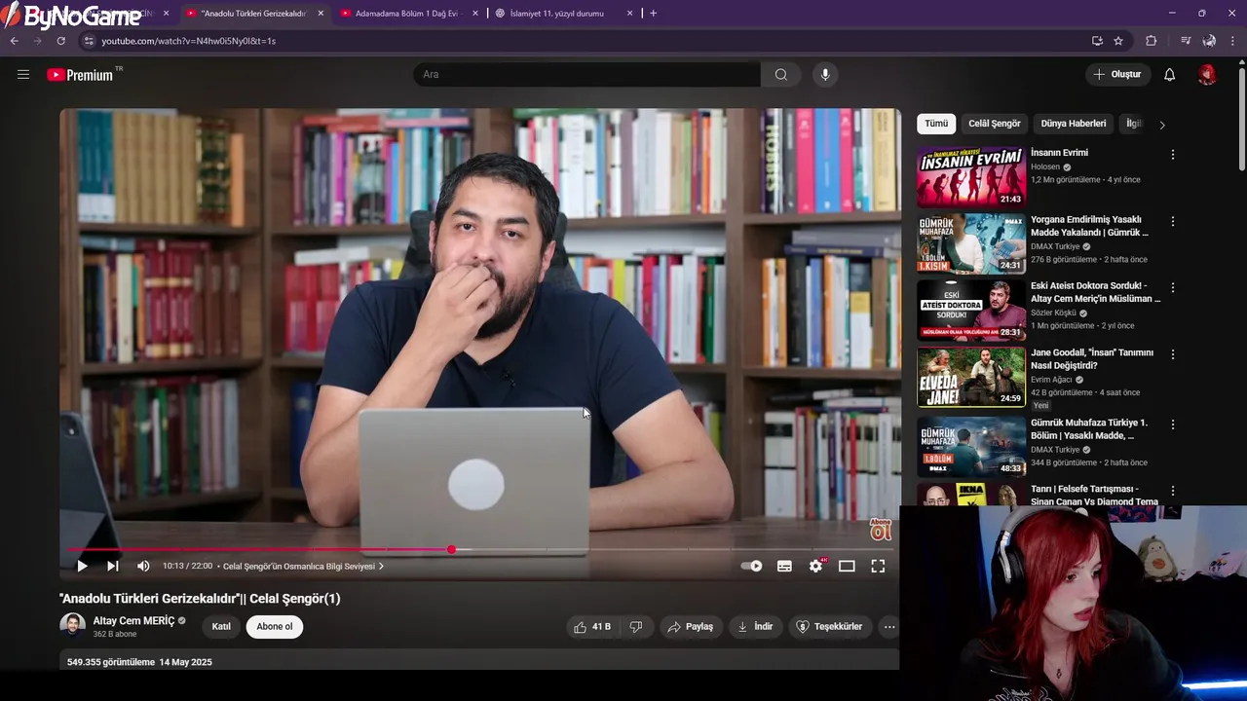Viewport: 1247px width, 701px height.
Task: Reload the page with refresh icon
Action: pyautogui.click(x=60, y=41)
